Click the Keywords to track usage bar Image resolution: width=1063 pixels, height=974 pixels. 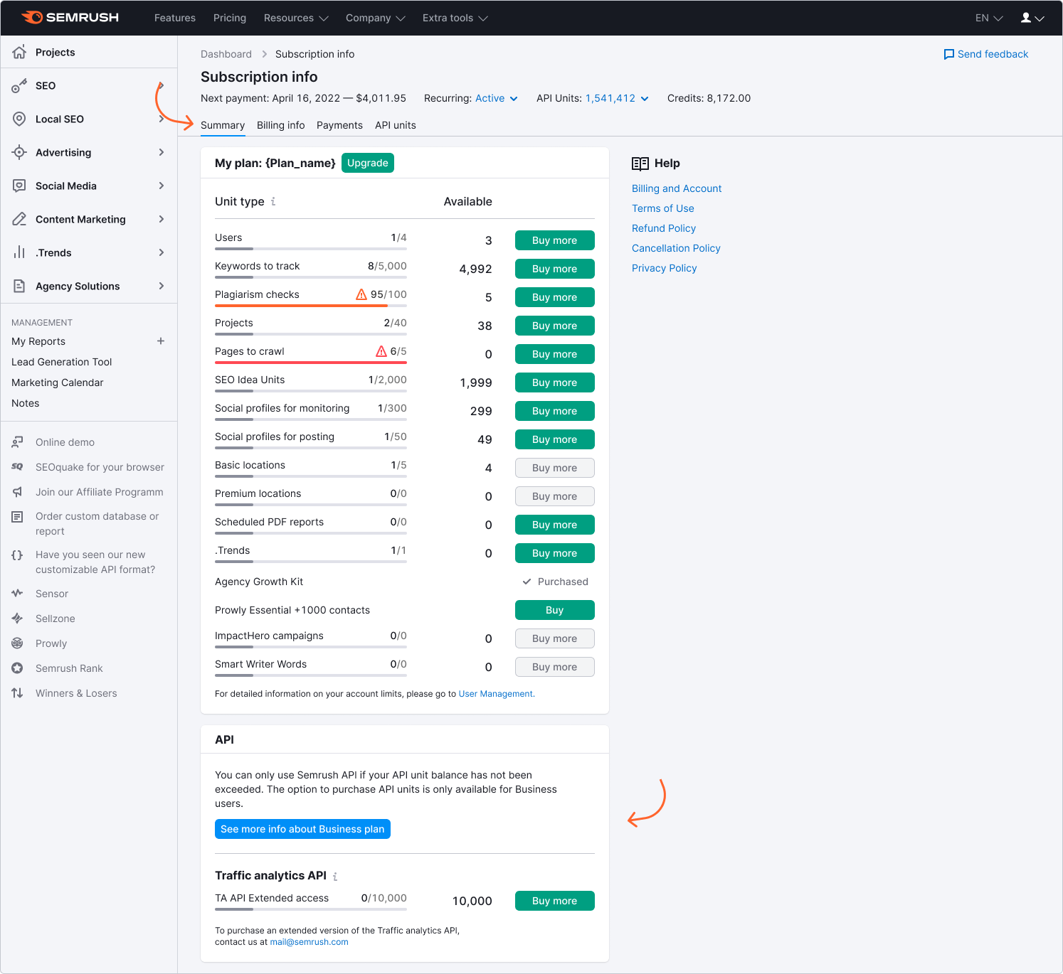pos(311,277)
